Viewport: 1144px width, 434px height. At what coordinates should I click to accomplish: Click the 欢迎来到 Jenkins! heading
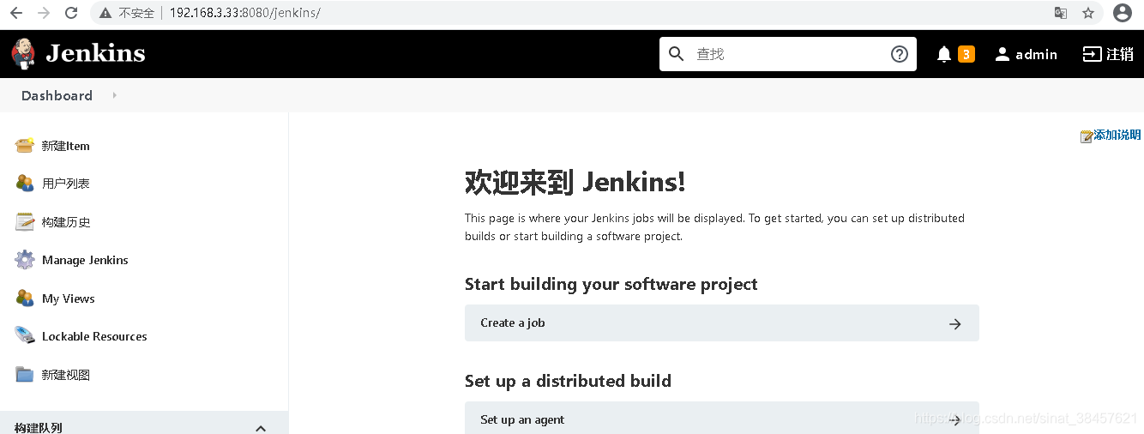point(575,182)
